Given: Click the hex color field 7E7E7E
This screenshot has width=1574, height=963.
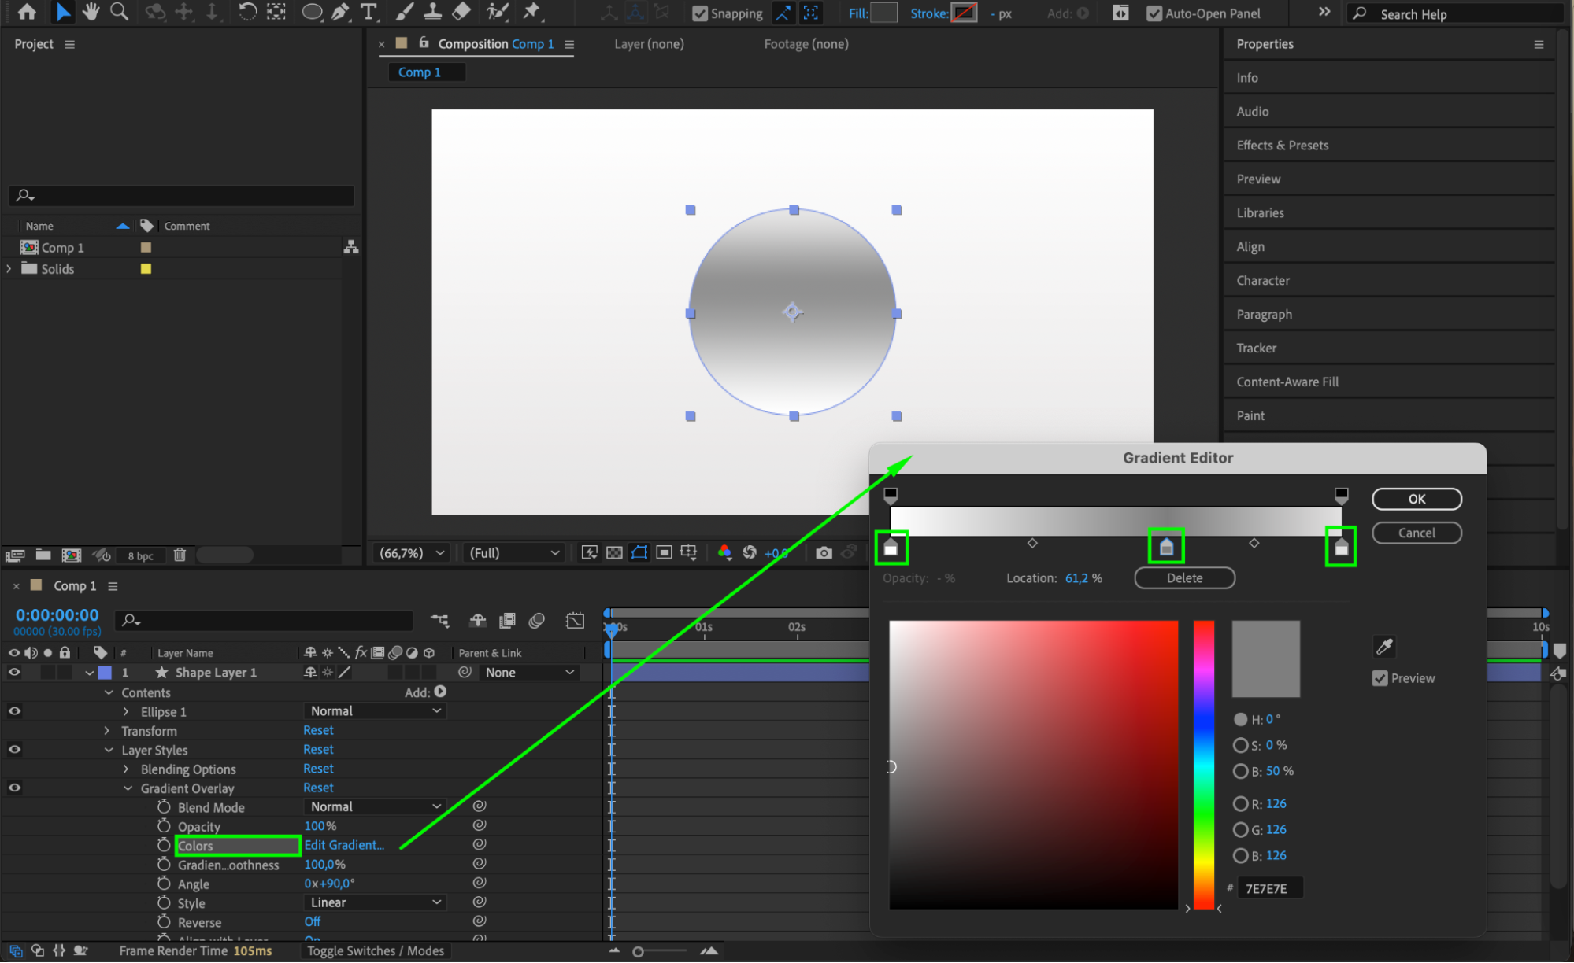Looking at the screenshot, I should click(x=1268, y=888).
